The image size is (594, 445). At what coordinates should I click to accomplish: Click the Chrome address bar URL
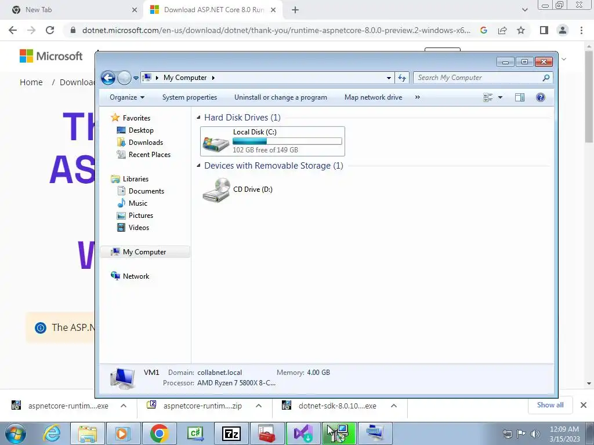[x=277, y=30]
